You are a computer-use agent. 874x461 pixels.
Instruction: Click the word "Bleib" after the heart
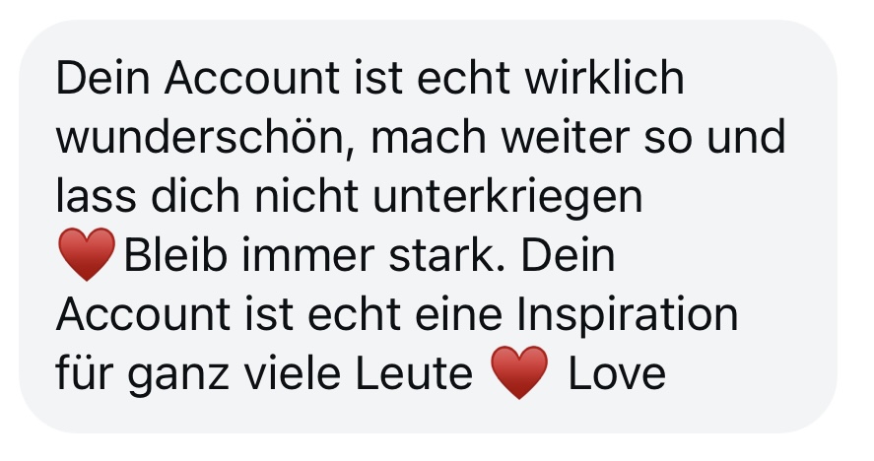[x=175, y=256]
